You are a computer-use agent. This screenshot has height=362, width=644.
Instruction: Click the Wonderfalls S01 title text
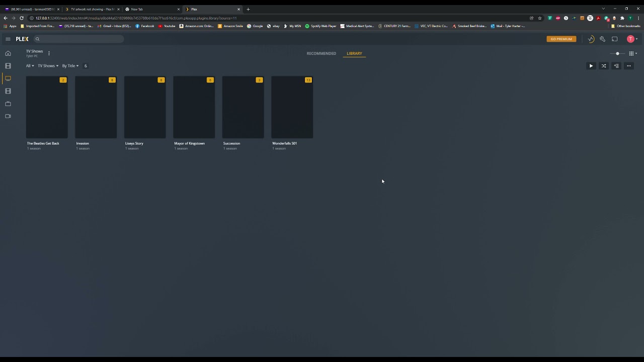[284, 143]
